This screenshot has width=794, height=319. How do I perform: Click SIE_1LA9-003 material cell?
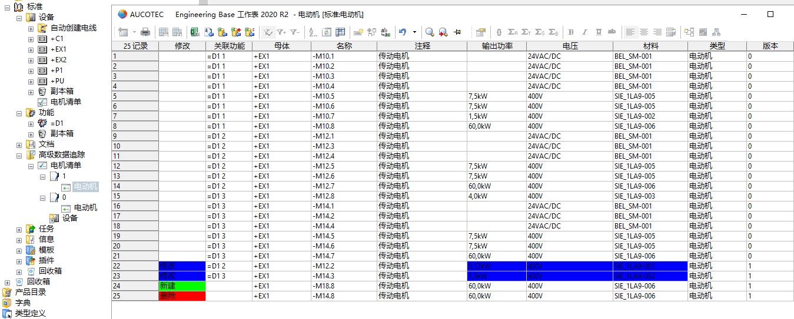(x=650, y=196)
